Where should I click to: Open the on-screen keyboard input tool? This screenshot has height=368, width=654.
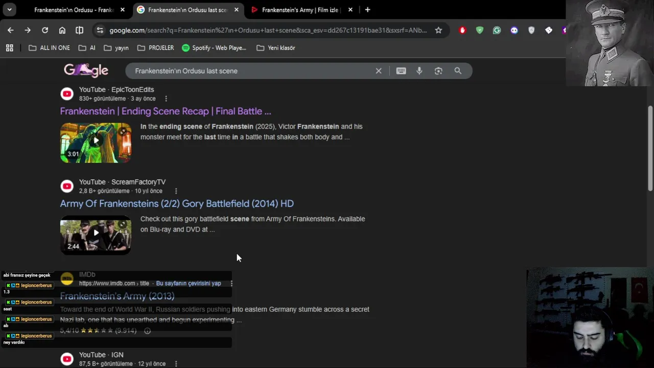[401, 71]
